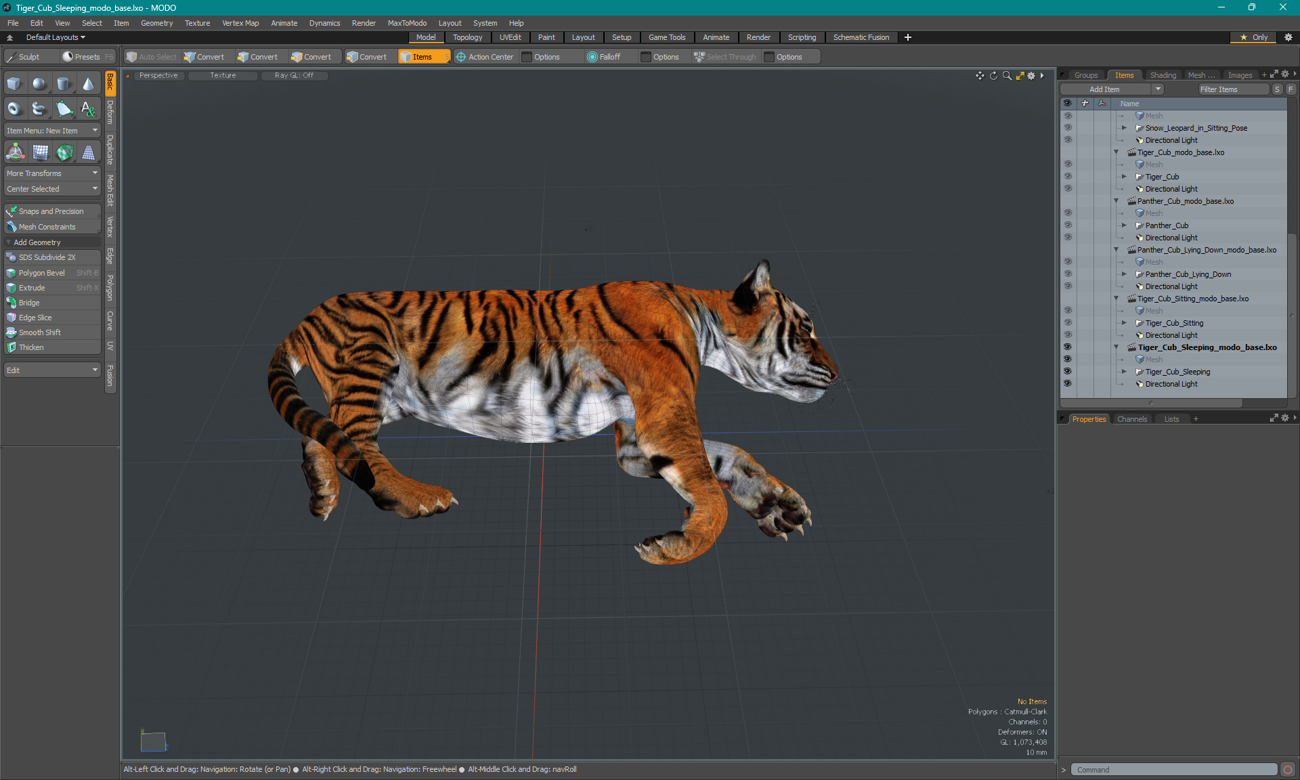The height and width of the screenshot is (780, 1300).
Task: Click the Command input field
Action: click(1174, 770)
